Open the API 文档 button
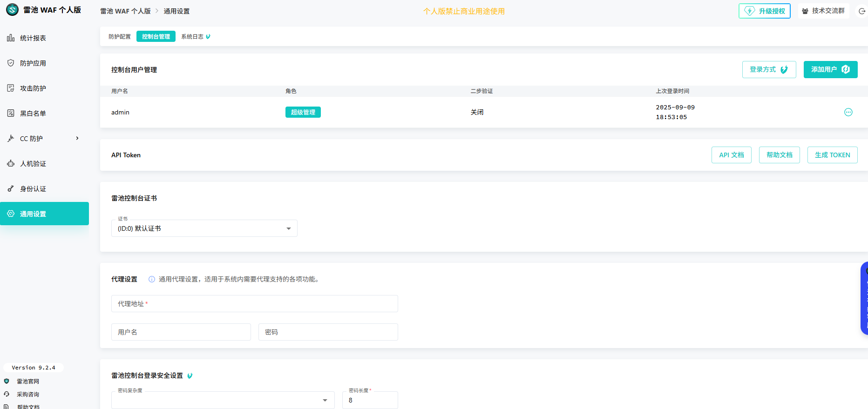The image size is (868, 409). click(x=732, y=155)
